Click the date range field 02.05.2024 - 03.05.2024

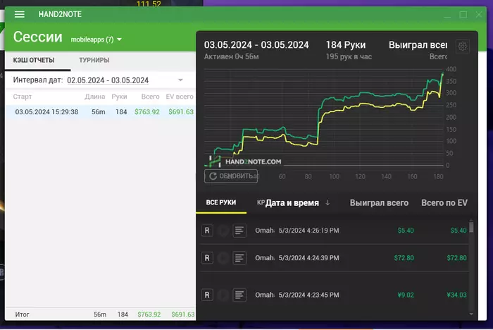108,80
